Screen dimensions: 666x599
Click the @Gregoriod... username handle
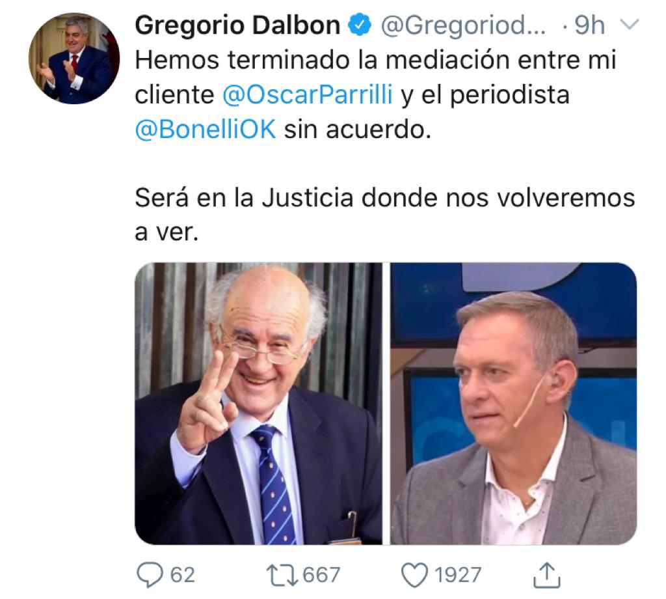[x=463, y=25]
